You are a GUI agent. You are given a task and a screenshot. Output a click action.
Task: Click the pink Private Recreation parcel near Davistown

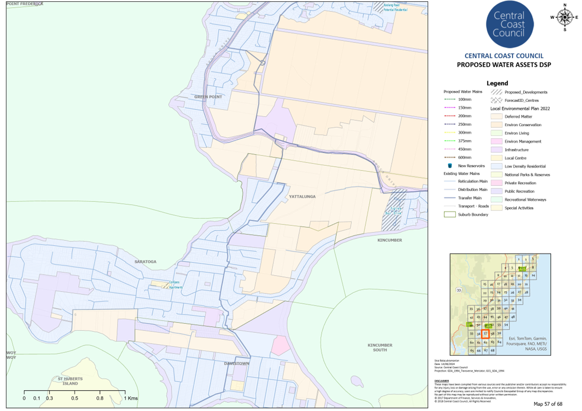click(280, 346)
